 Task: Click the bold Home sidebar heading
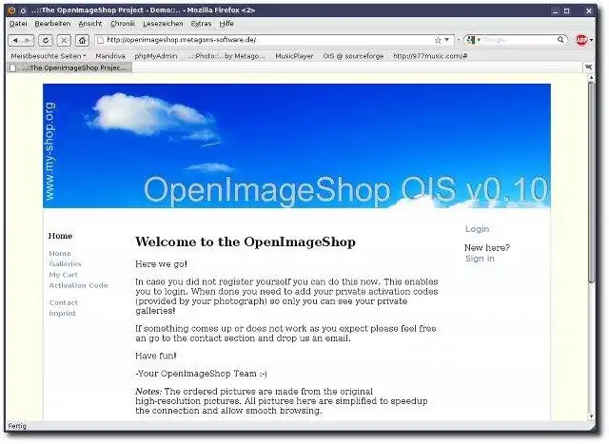(x=60, y=236)
